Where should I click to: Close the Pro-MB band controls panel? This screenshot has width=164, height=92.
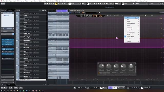135,63
